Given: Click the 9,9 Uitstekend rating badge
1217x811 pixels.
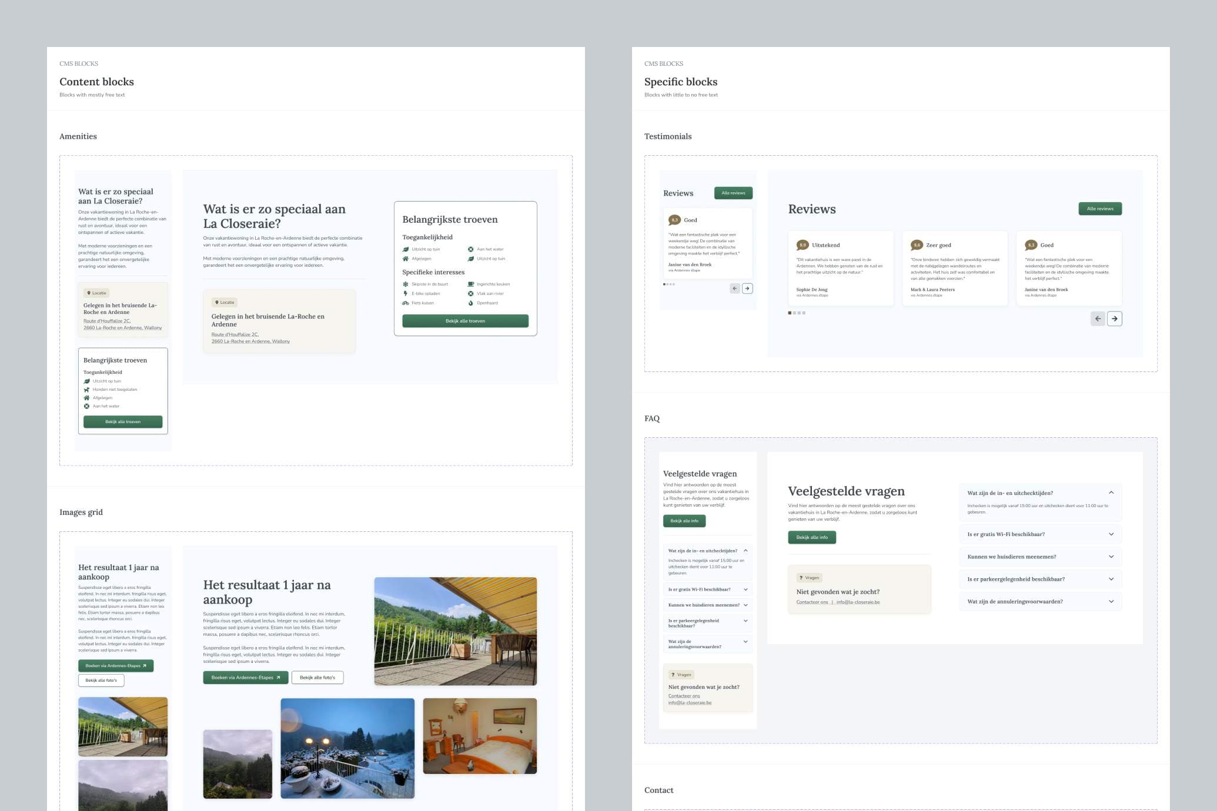Looking at the screenshot, I should pos(803,245).
